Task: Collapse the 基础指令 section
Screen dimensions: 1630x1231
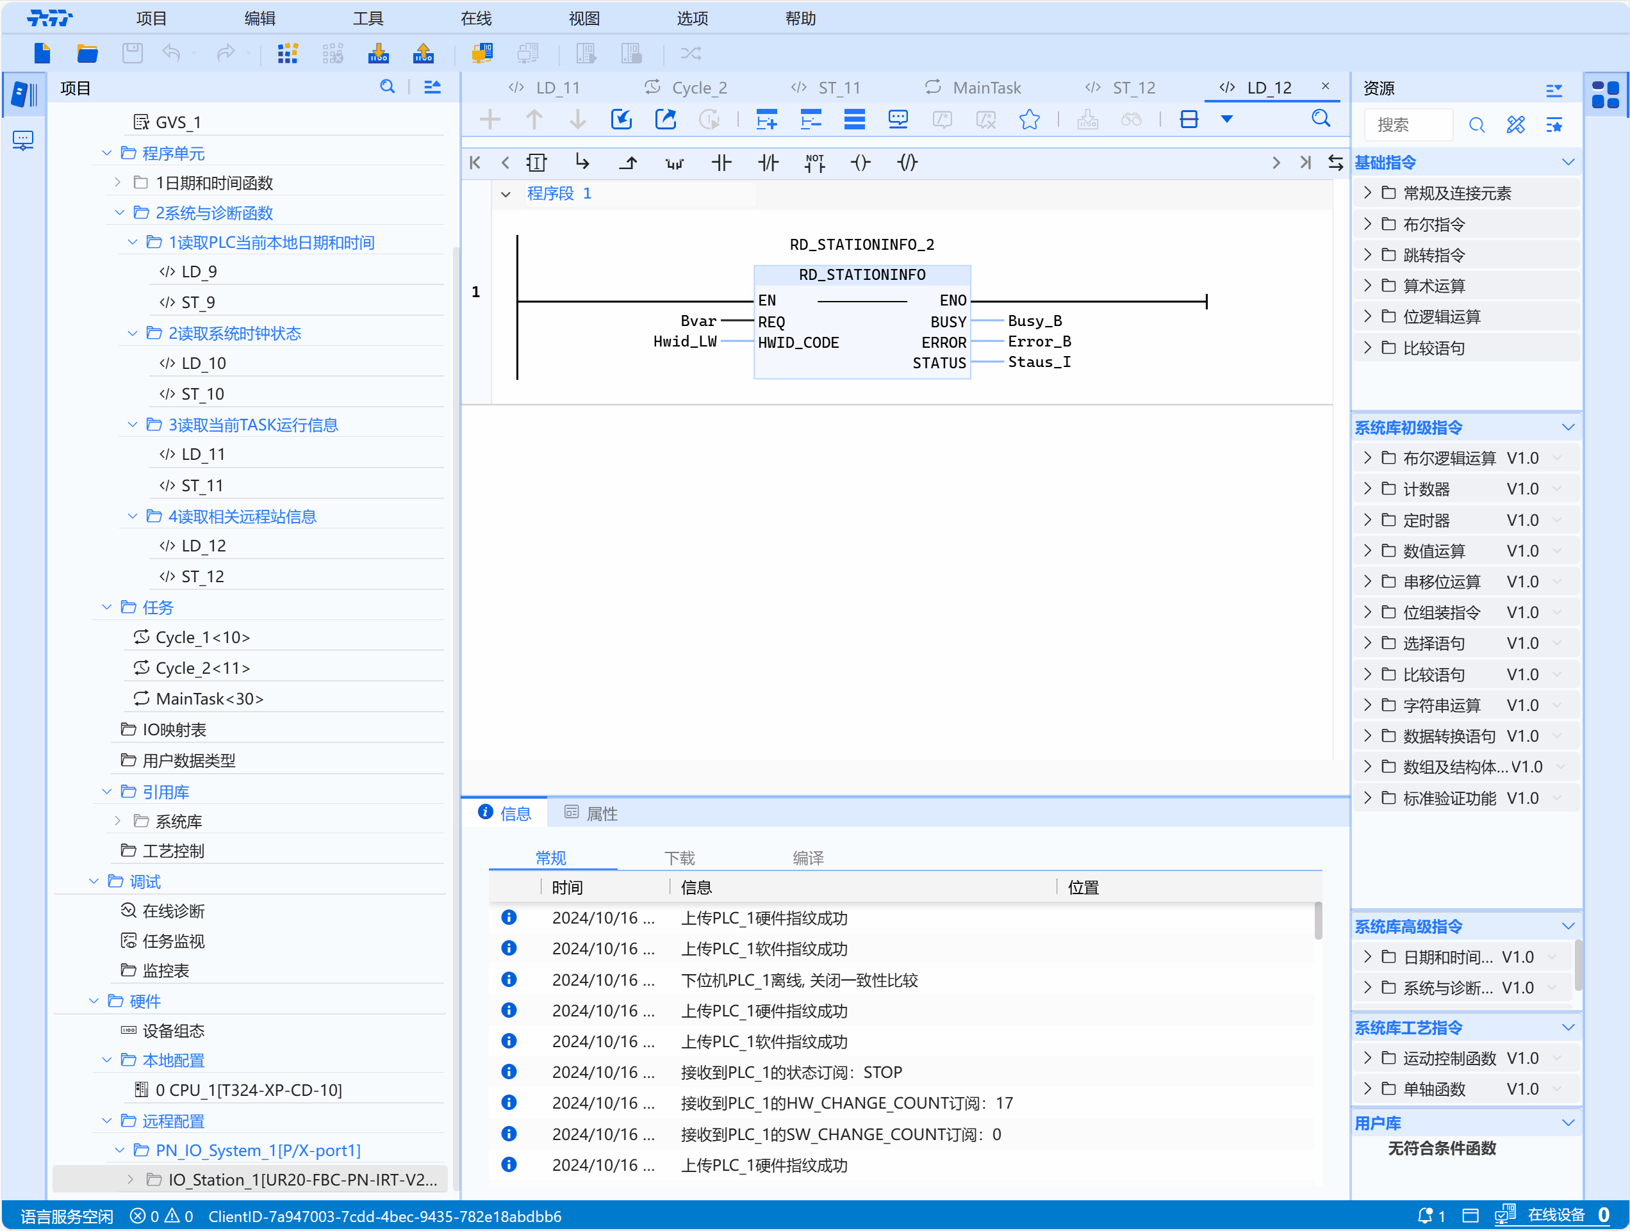Action: click(x=1567, y=162)
